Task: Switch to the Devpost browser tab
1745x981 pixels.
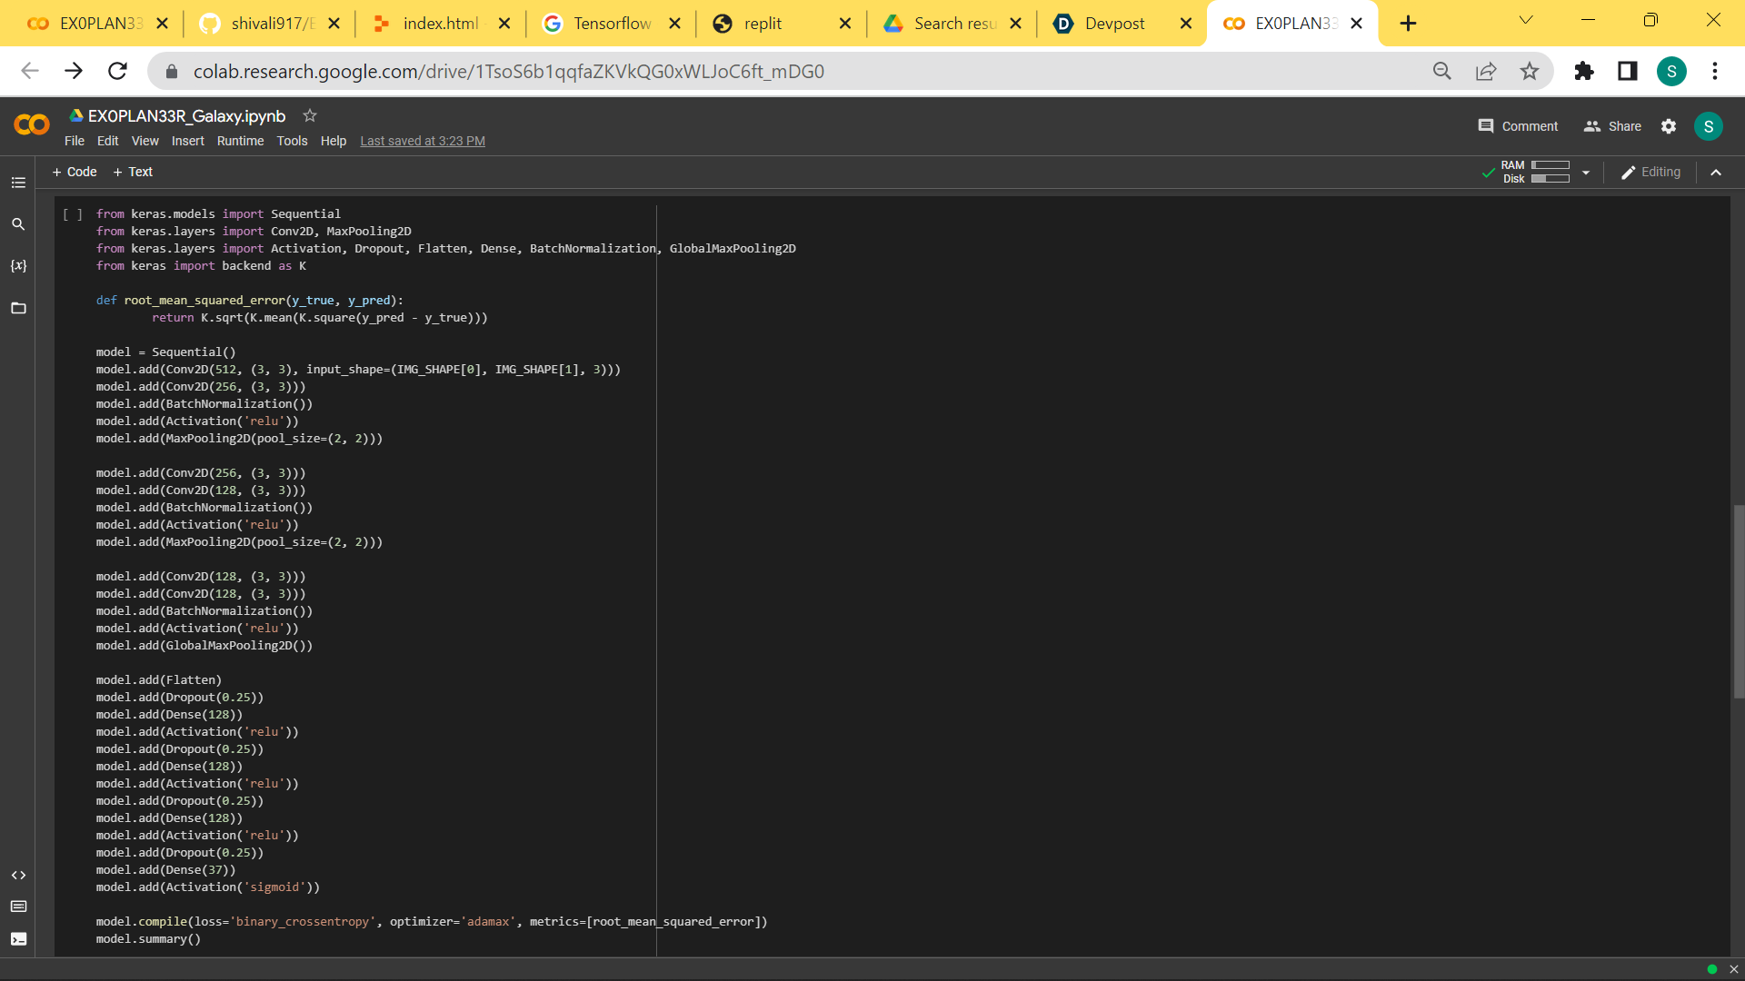Action: (1114, 24)
